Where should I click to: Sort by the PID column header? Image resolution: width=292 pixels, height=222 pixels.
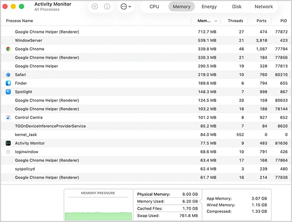[x=284, y=21]
